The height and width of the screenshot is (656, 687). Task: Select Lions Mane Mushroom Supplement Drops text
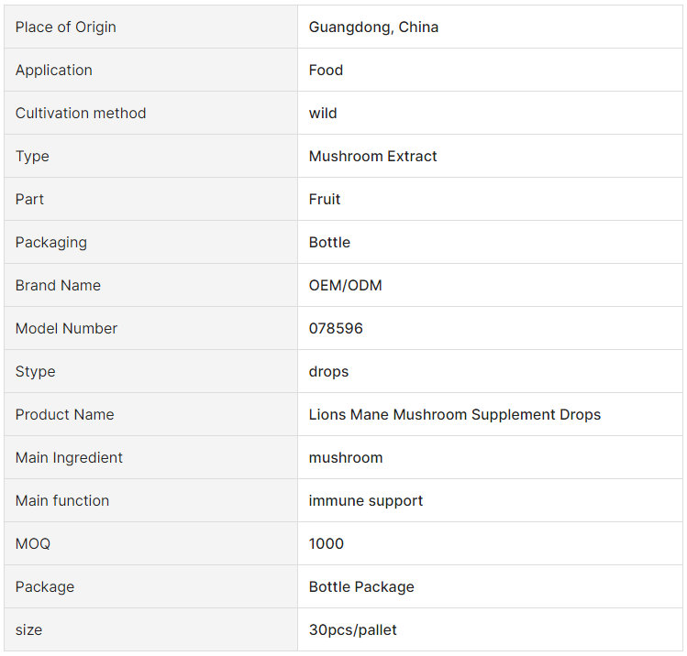tap(454, 415)
